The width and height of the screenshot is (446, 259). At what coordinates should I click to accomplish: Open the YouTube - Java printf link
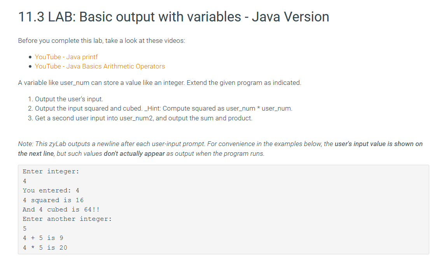(66, 57)
